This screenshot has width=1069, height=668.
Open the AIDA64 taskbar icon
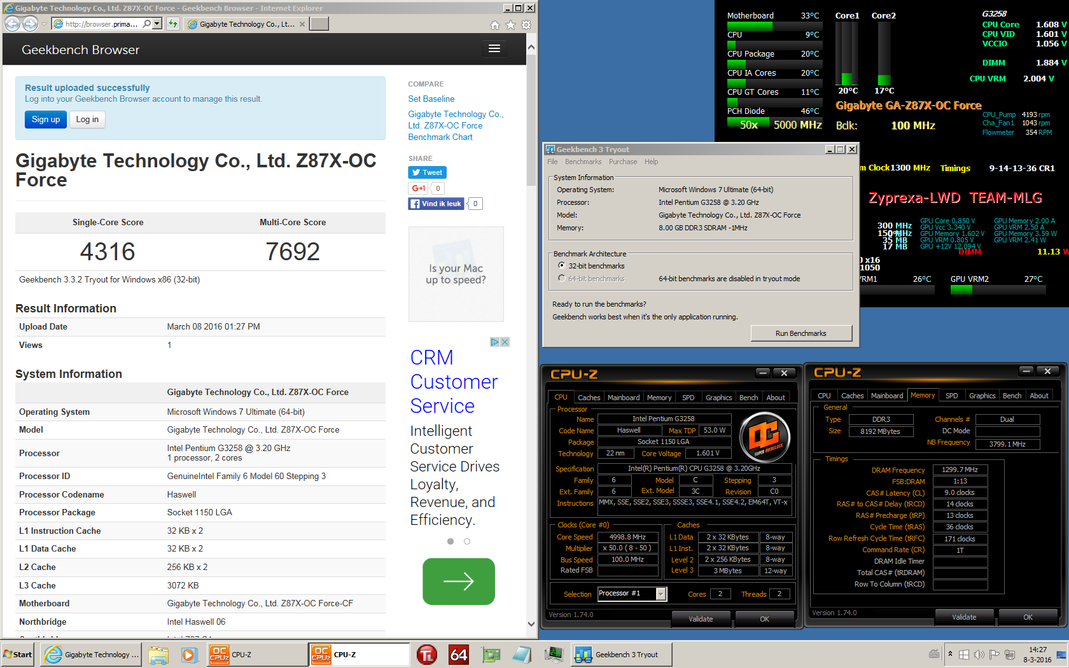459,655
